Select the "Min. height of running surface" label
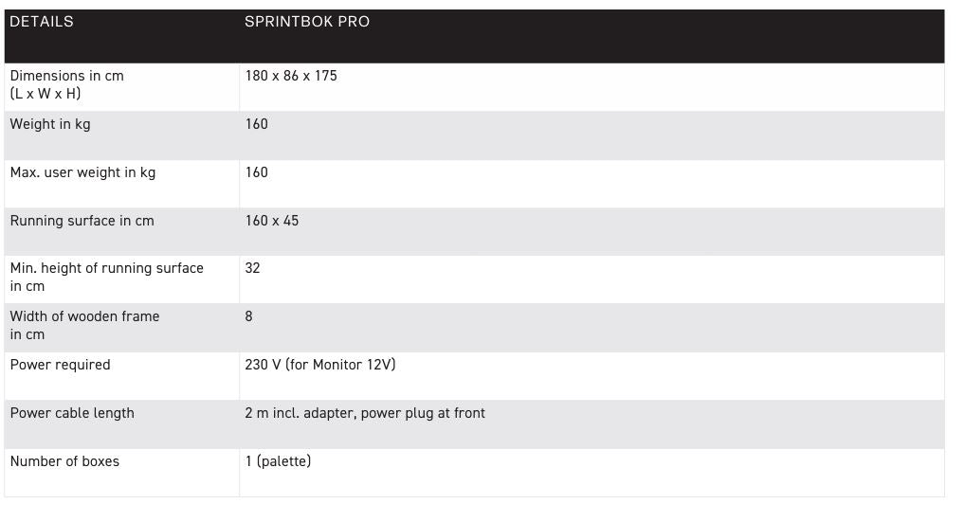The width and height of the screenshot is (965, 522). coord(106,268)
